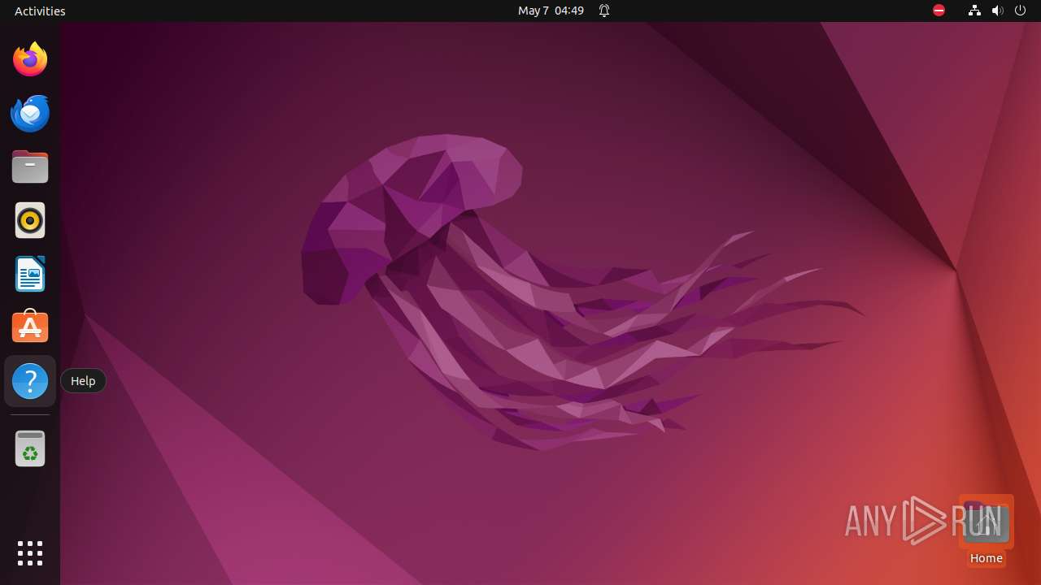
Task: Click the red do-not-enter indicator icon
Action: [939, 11]
